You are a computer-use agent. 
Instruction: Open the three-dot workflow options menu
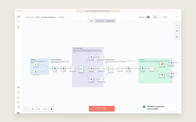tap(177, 17)
